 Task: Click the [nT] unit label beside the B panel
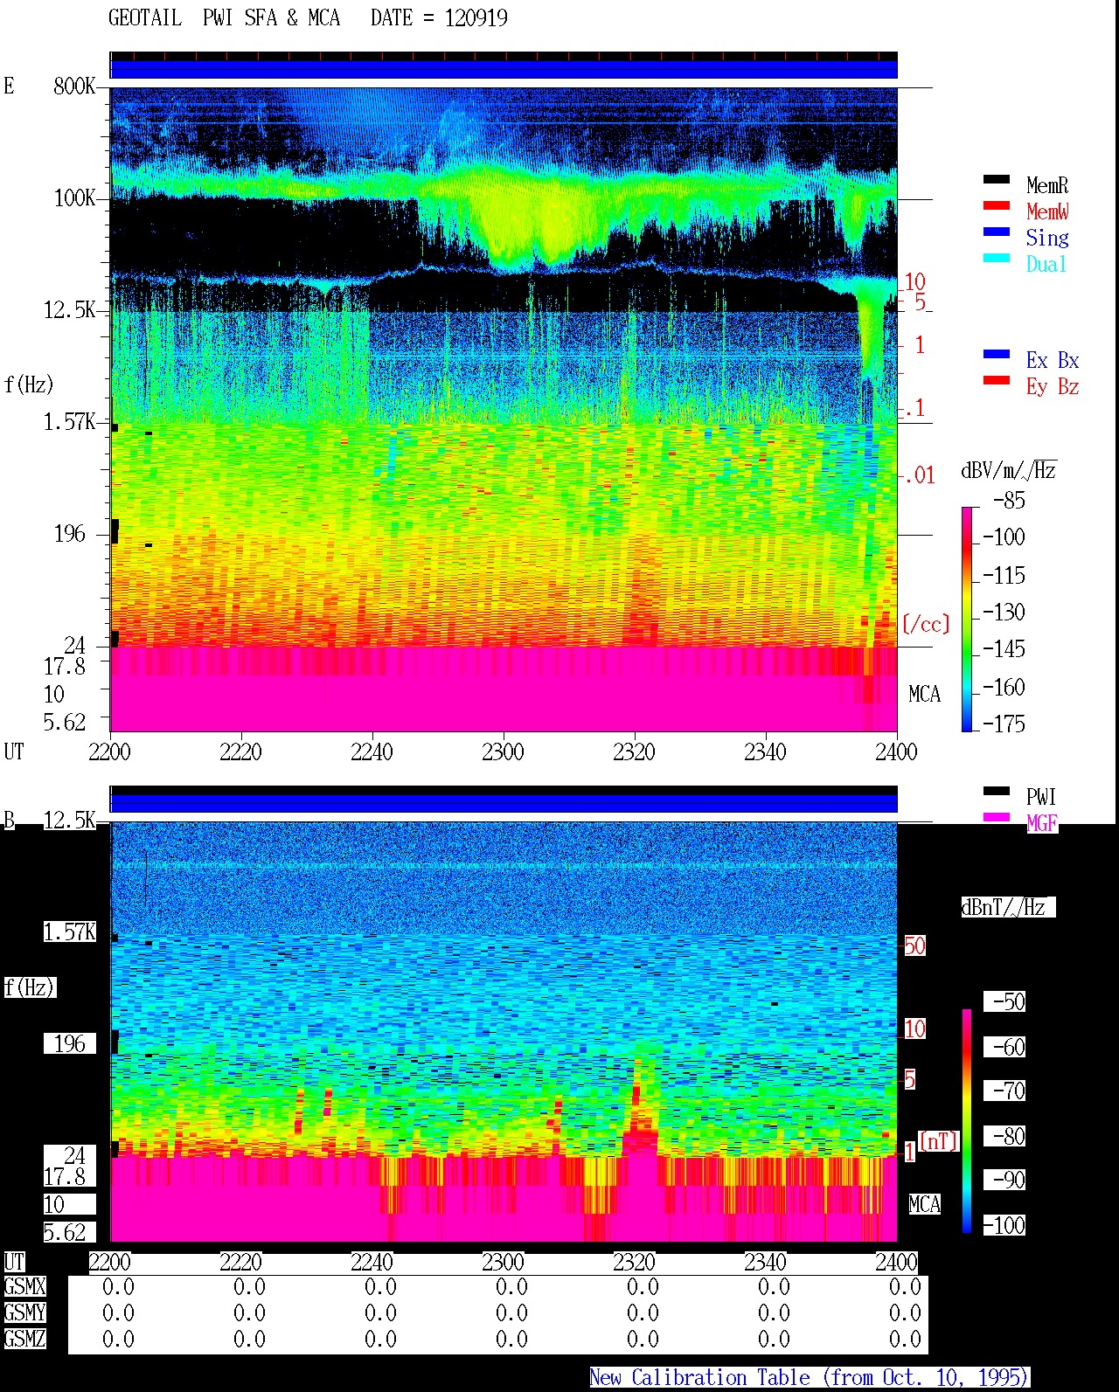tap(939, 1141)
